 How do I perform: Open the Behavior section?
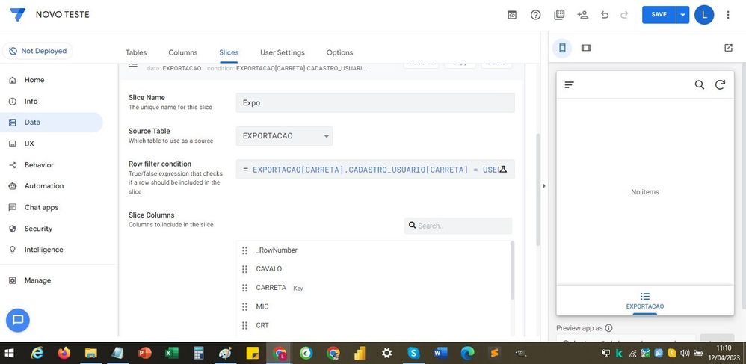point(39,165)
